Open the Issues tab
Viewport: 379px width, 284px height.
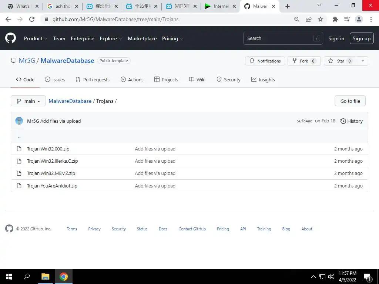(55, 80)
